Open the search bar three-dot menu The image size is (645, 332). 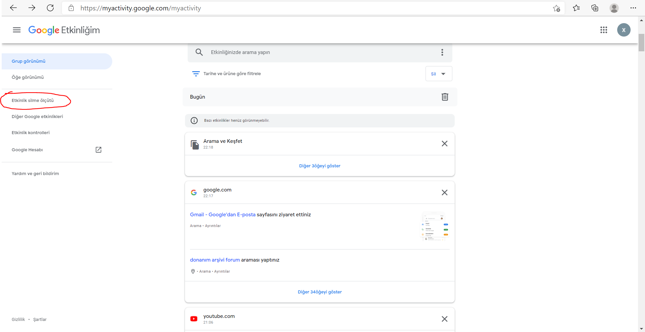click(x=442, y=52)
